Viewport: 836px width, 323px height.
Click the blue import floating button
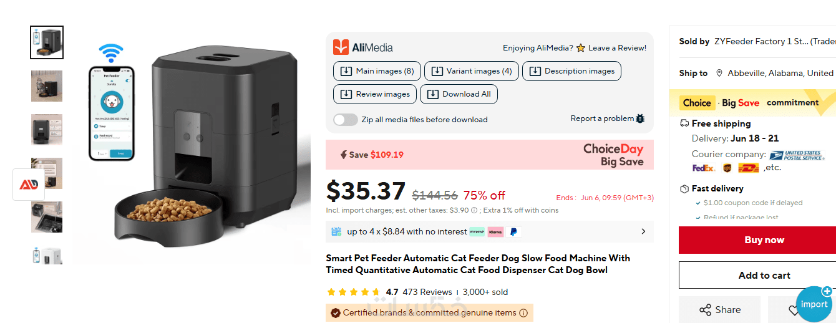[814, 304]
